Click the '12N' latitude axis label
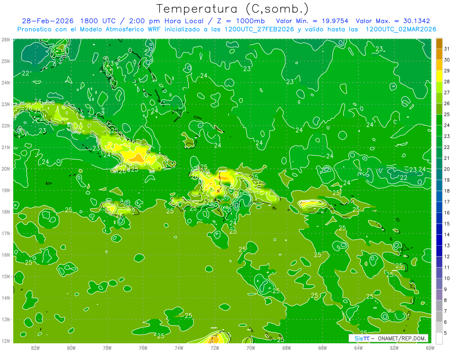 tap(5, 341)
